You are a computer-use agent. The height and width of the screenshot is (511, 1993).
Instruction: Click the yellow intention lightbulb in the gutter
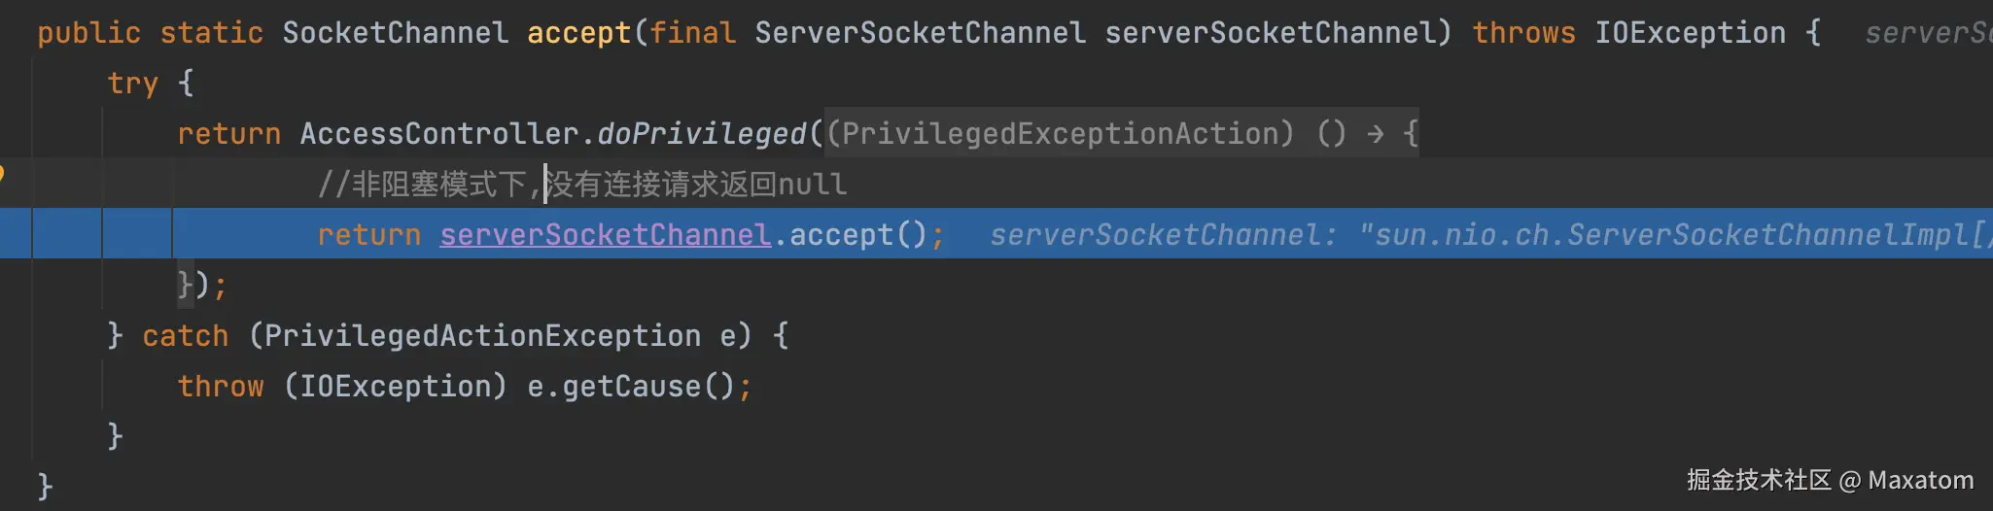tap(3, 175)
